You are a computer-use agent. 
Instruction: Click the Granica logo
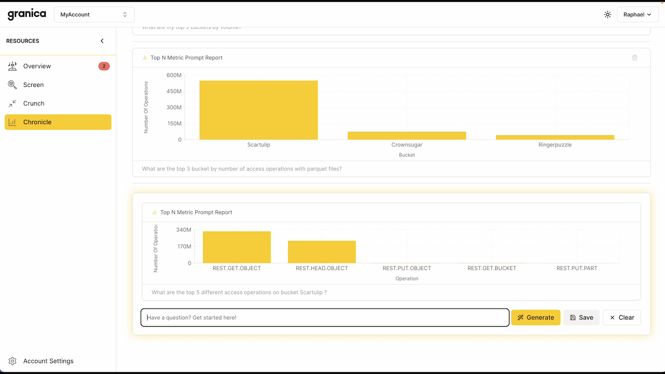27,15
